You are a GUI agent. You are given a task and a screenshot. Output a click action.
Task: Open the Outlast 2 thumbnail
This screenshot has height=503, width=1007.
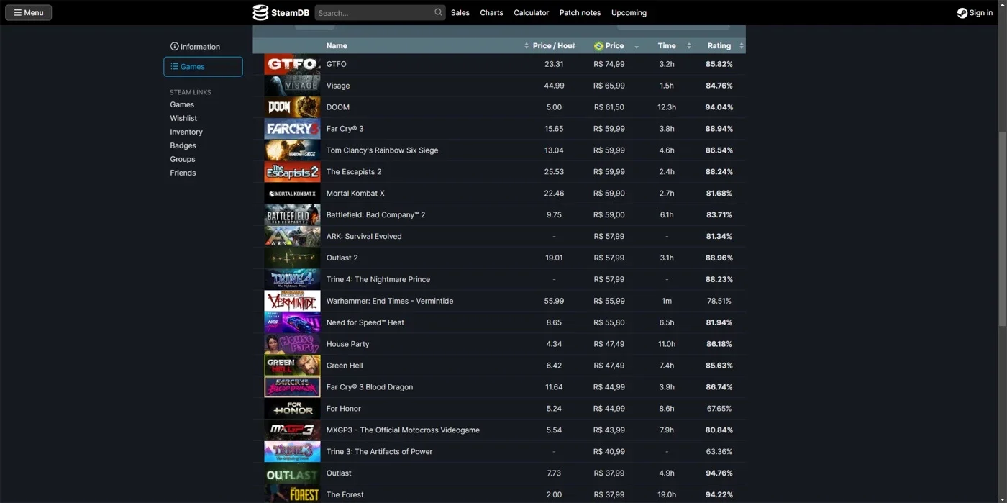[292, 258]
